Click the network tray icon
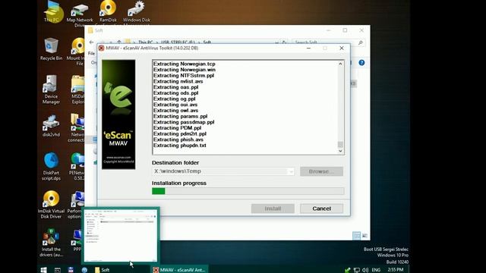486x273 pixels. (x=356, y=270)
